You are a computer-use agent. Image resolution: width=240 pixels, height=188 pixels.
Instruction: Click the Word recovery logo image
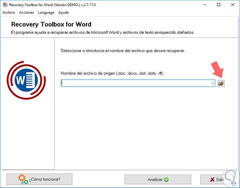click(x=26, y=80)
